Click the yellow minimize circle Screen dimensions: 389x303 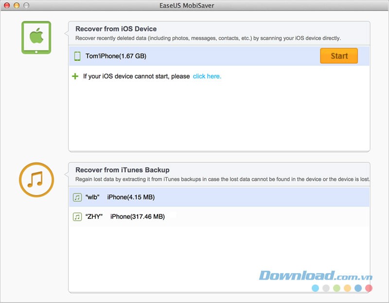[x=16, y=5]
